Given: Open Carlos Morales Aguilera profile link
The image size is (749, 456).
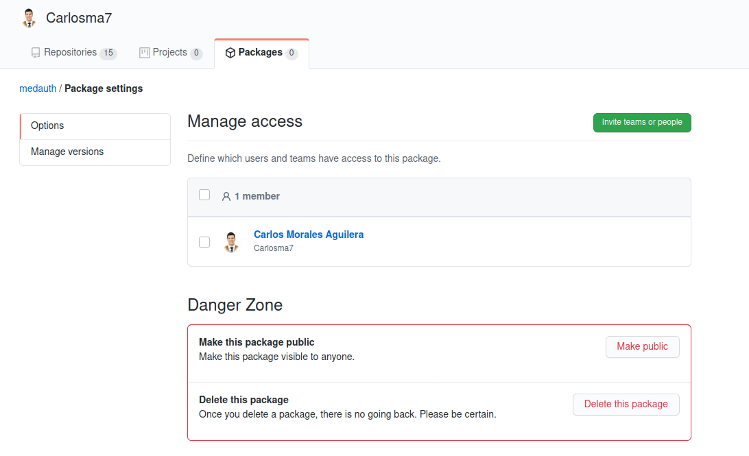Looking at the screenshot, I should pos(309,235).
